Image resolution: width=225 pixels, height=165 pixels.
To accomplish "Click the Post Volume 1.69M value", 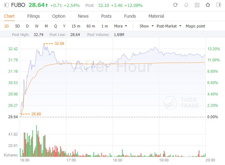I will point(119,35).
